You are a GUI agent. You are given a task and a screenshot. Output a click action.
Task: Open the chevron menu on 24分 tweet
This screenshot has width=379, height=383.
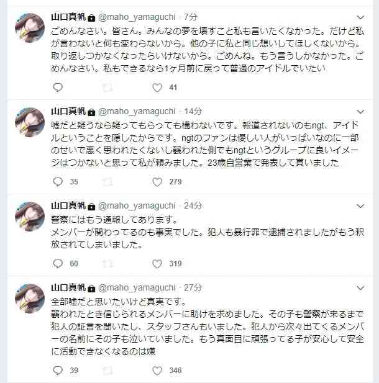coord(360,206)
